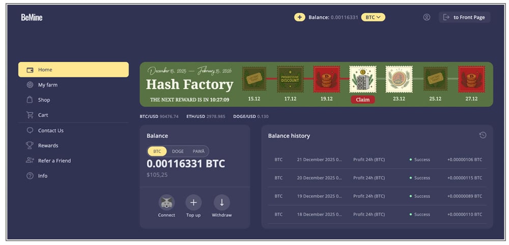Click the BTC/USD rate 90476.74

[x=169, y=117]
